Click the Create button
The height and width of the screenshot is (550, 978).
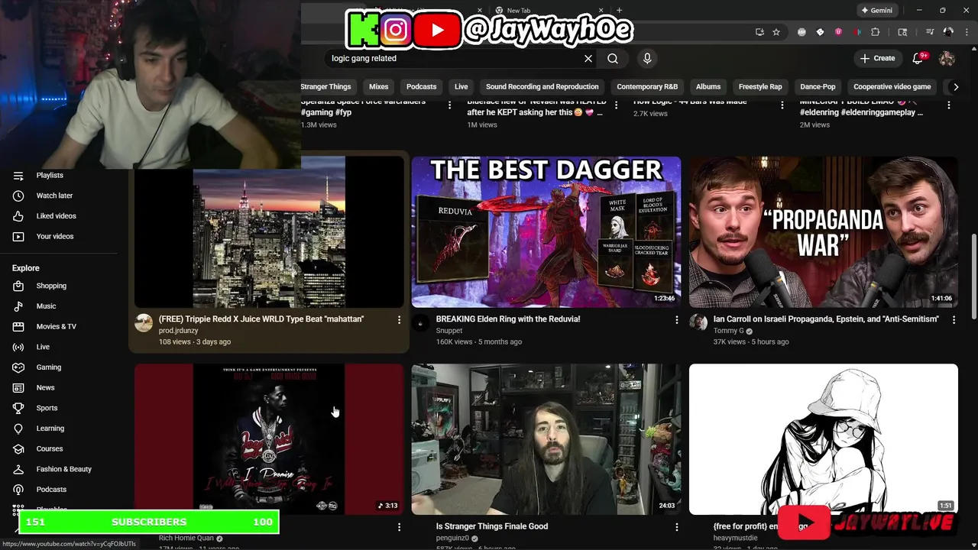pos(877,58)
